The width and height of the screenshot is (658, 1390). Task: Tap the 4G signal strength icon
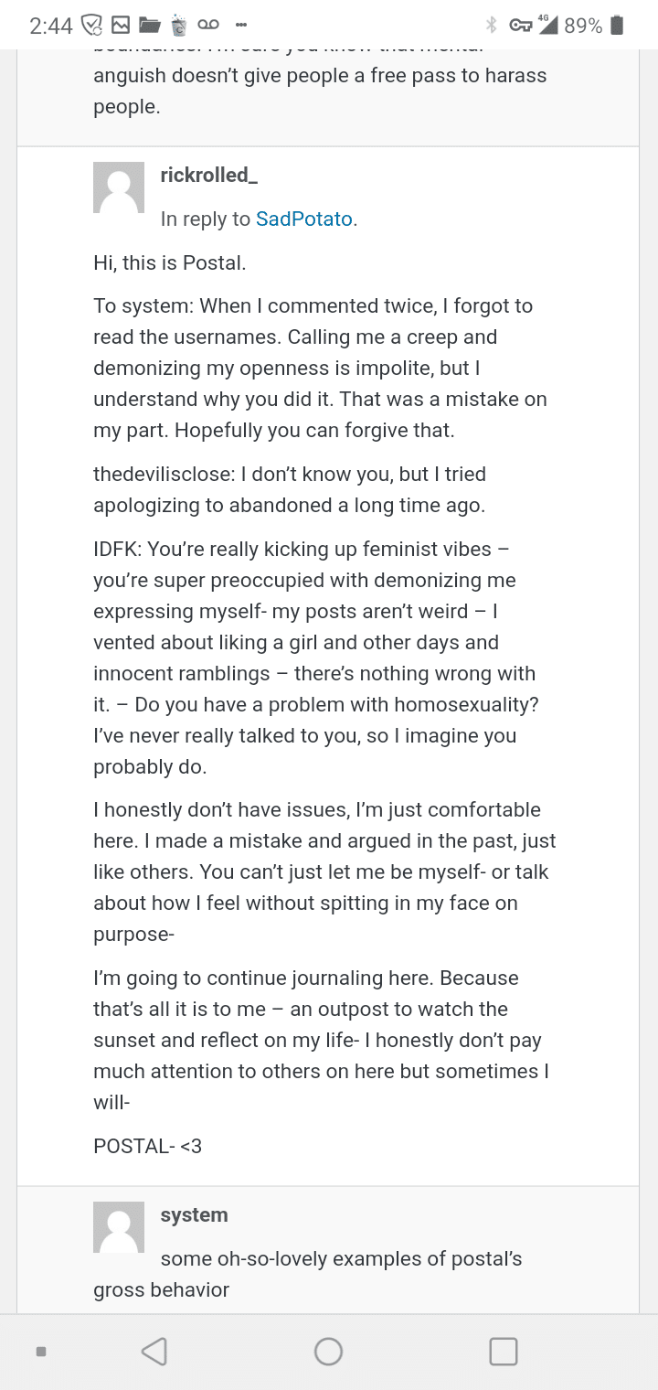click(x=547, y=24)
